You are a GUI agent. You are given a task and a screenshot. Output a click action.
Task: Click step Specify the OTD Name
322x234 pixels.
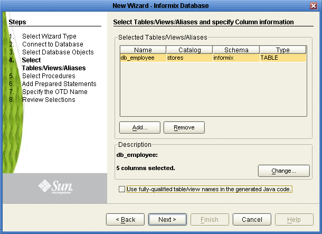tap(55, 91)
